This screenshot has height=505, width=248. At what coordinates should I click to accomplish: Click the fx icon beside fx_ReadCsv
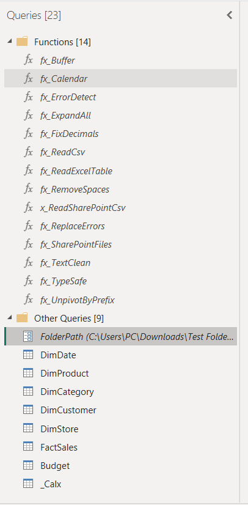[28, 152]
